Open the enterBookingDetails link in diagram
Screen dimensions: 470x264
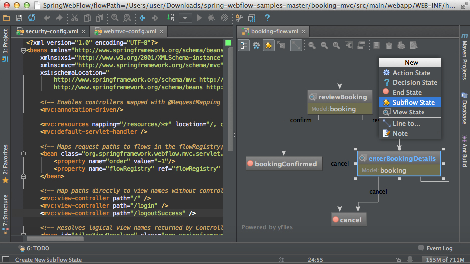click(x=402, y=159)
